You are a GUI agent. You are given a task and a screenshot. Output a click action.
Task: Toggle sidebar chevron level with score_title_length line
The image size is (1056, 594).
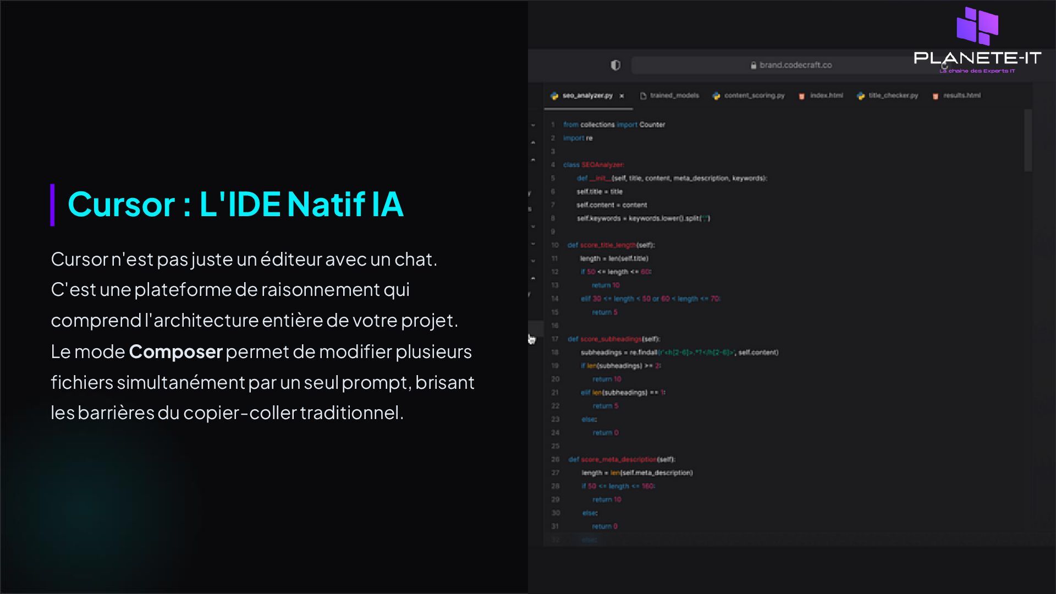[x=533, y=244]
